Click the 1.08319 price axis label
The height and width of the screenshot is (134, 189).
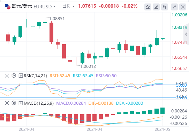pos(179,27)
